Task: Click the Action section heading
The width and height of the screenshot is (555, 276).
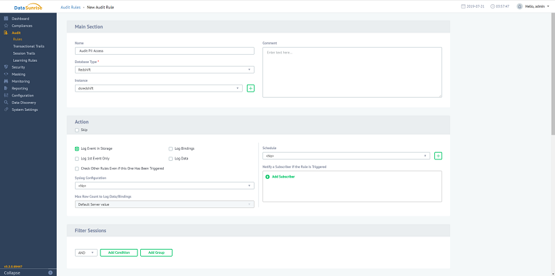Action: (82, 122)
